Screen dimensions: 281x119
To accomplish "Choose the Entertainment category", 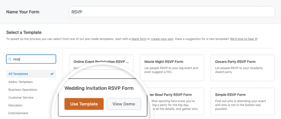I will tap(18, 113).
